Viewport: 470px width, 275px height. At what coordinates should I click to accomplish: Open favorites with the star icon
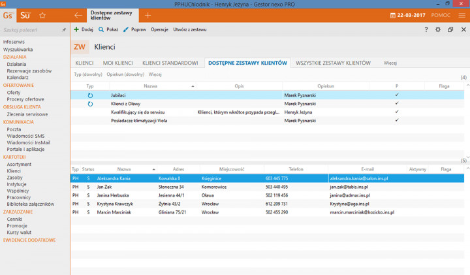click(x=42, y=15)
